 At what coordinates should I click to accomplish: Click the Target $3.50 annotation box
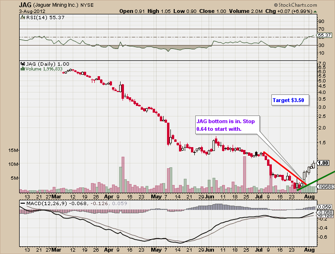point(290,100)
